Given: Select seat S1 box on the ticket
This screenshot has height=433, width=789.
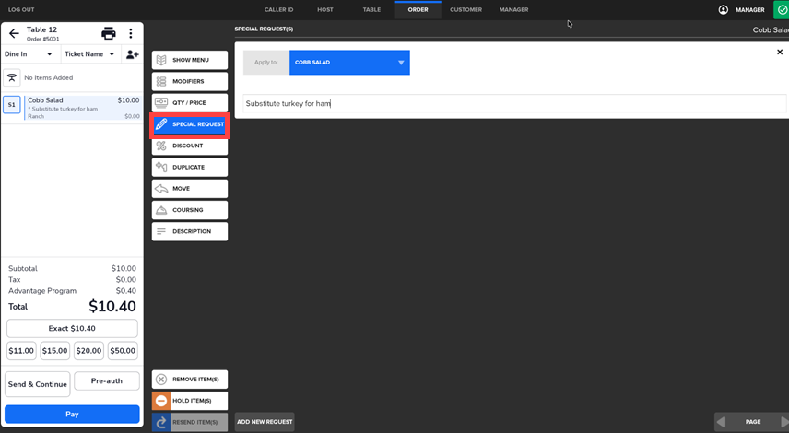Looking at the screenshot, I should pos(12,105).
